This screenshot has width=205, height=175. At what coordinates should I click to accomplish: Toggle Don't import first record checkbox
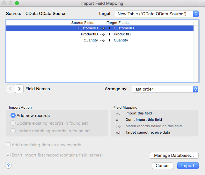click(x=8, y=155)
